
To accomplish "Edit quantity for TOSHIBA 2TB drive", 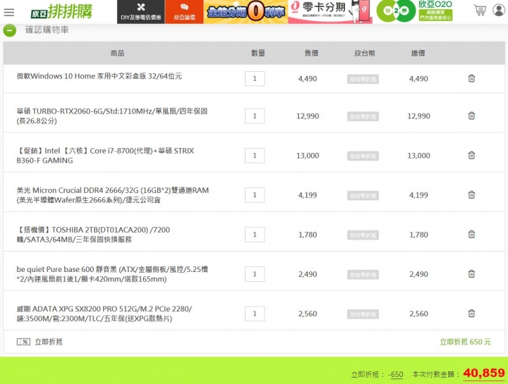I will (255, 235).
